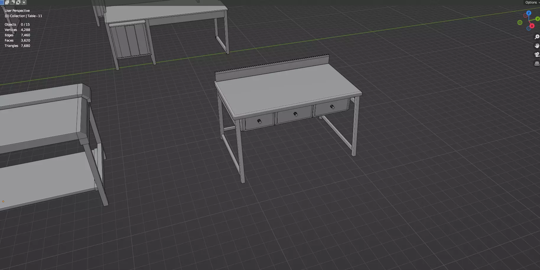Click the Vertices count '4,288'
This screenshot has height=270, width=540.
pos(25,30)
